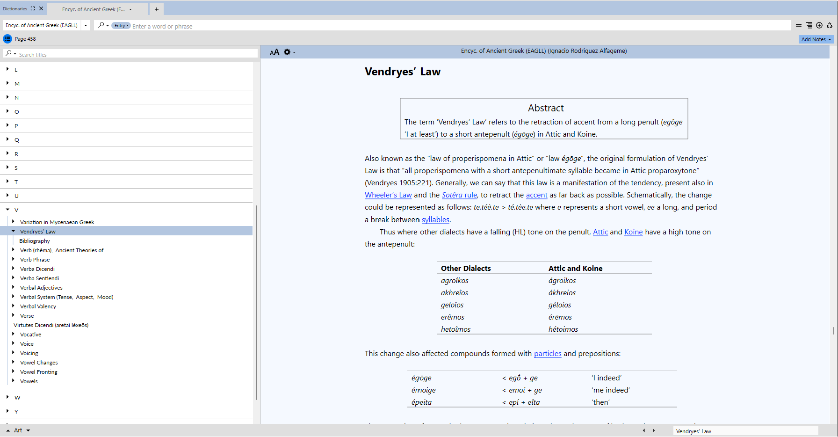Follow the Attic link
Screen dimensions: 838x437
[x=600, y=232]
